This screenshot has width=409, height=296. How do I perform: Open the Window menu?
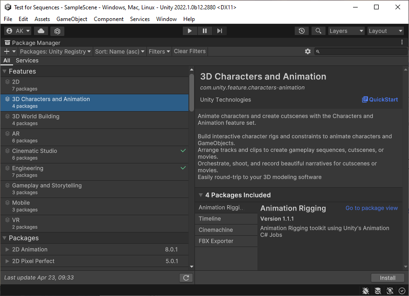166,19
